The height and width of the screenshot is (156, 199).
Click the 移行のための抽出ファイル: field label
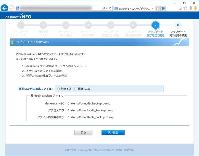pyautogui.click(x=36, y=89)
